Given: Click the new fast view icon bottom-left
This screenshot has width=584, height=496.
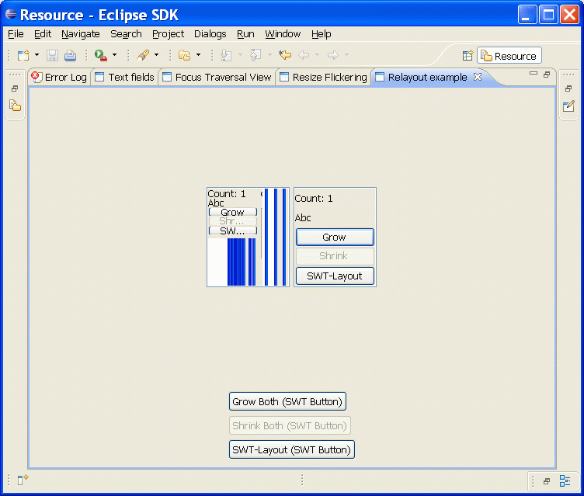Looking at the screenshot, I should [x=23, y=480].
